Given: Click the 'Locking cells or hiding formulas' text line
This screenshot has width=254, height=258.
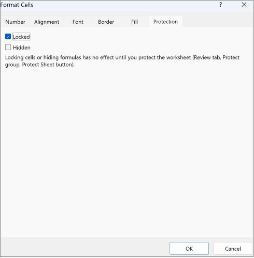Looking at the screenshot, I should click(x=122, y=57).
